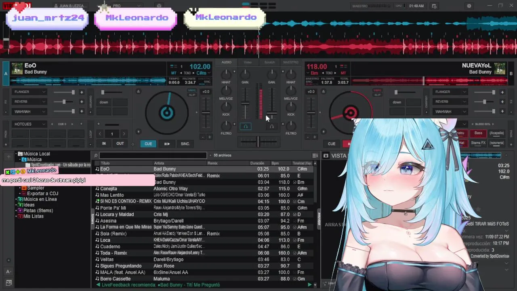Screen dimensions: 517x291
Task: Click play/pause button on deck A
Action: point(167,144)
